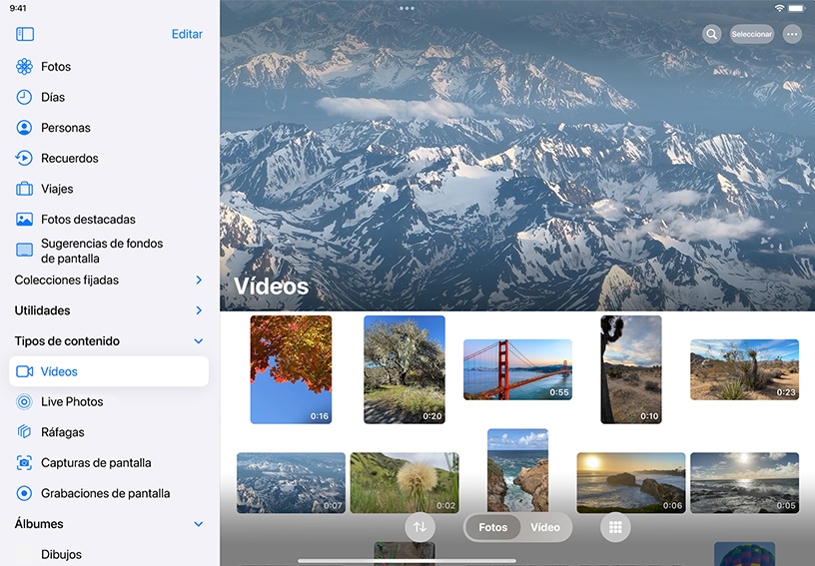
Task: Collapse the Álbumes section chevron
Action: click(x=199, y=524)
